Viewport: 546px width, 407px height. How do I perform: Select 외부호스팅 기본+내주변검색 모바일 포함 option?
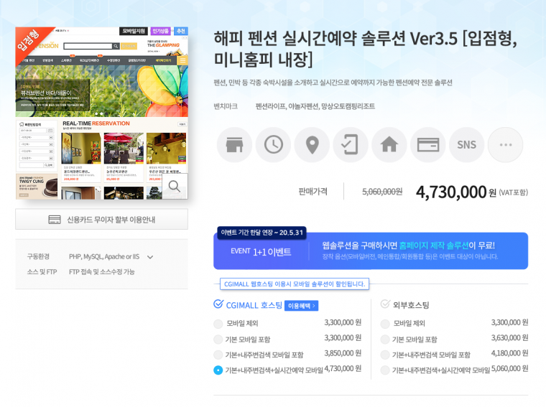tap(385, 355)
